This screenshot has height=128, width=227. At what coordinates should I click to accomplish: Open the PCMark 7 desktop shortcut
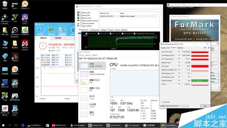(x=15, y=70)
